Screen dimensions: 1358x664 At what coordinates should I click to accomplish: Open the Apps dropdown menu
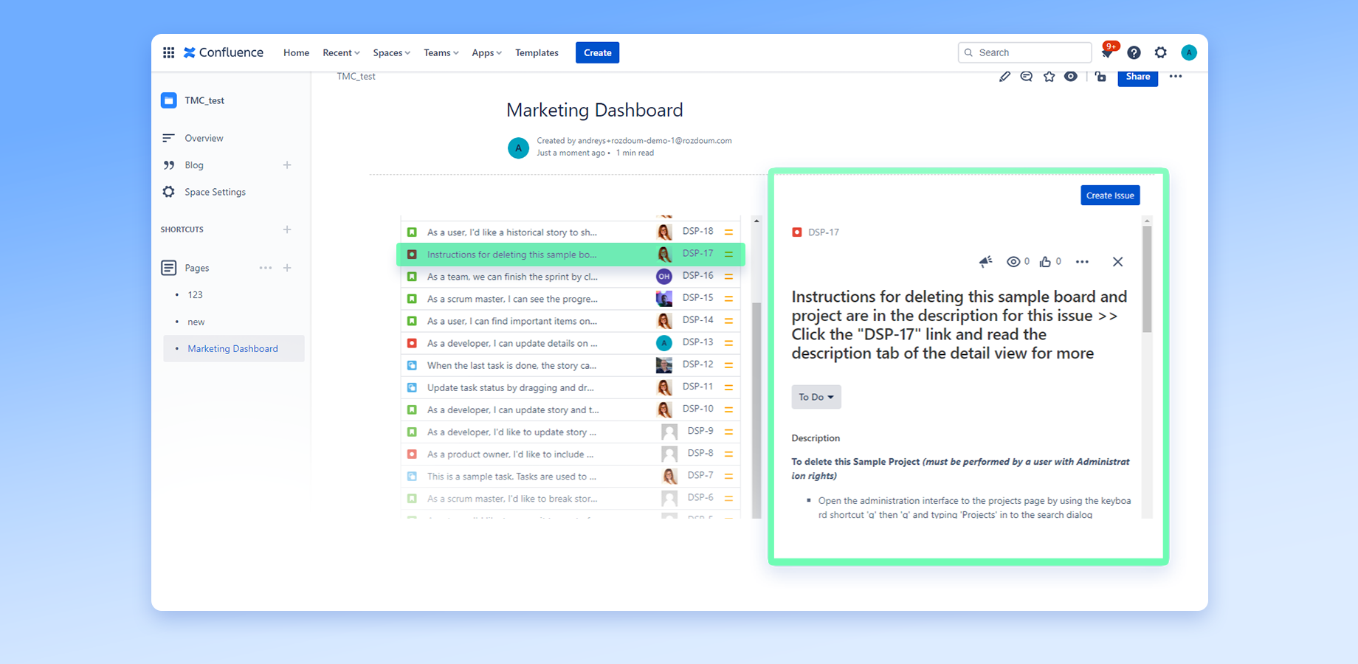click(x=486, y=52)
